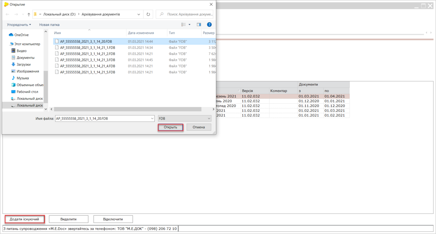Image resolution: width=436 pixels, height=234 pixels.
Task: Open Объемные объекты folder
Action: pos(27,85)
